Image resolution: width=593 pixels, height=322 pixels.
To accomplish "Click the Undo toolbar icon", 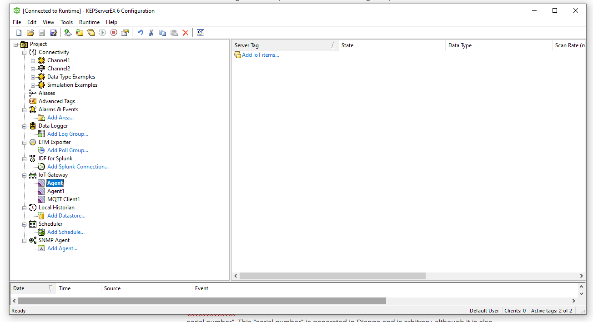I will click(140, 33).
